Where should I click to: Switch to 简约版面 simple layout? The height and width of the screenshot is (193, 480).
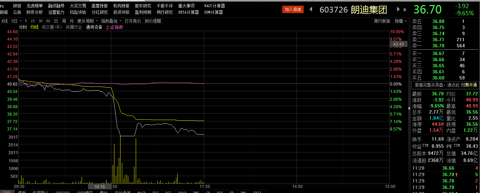(382, 21)
